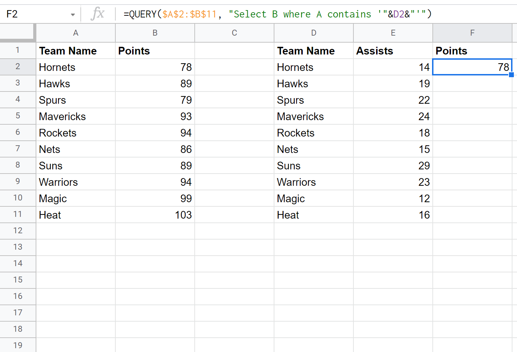Select row 15 header
The height and width of the screenshot is (352, 517).
tap(17, 280)
